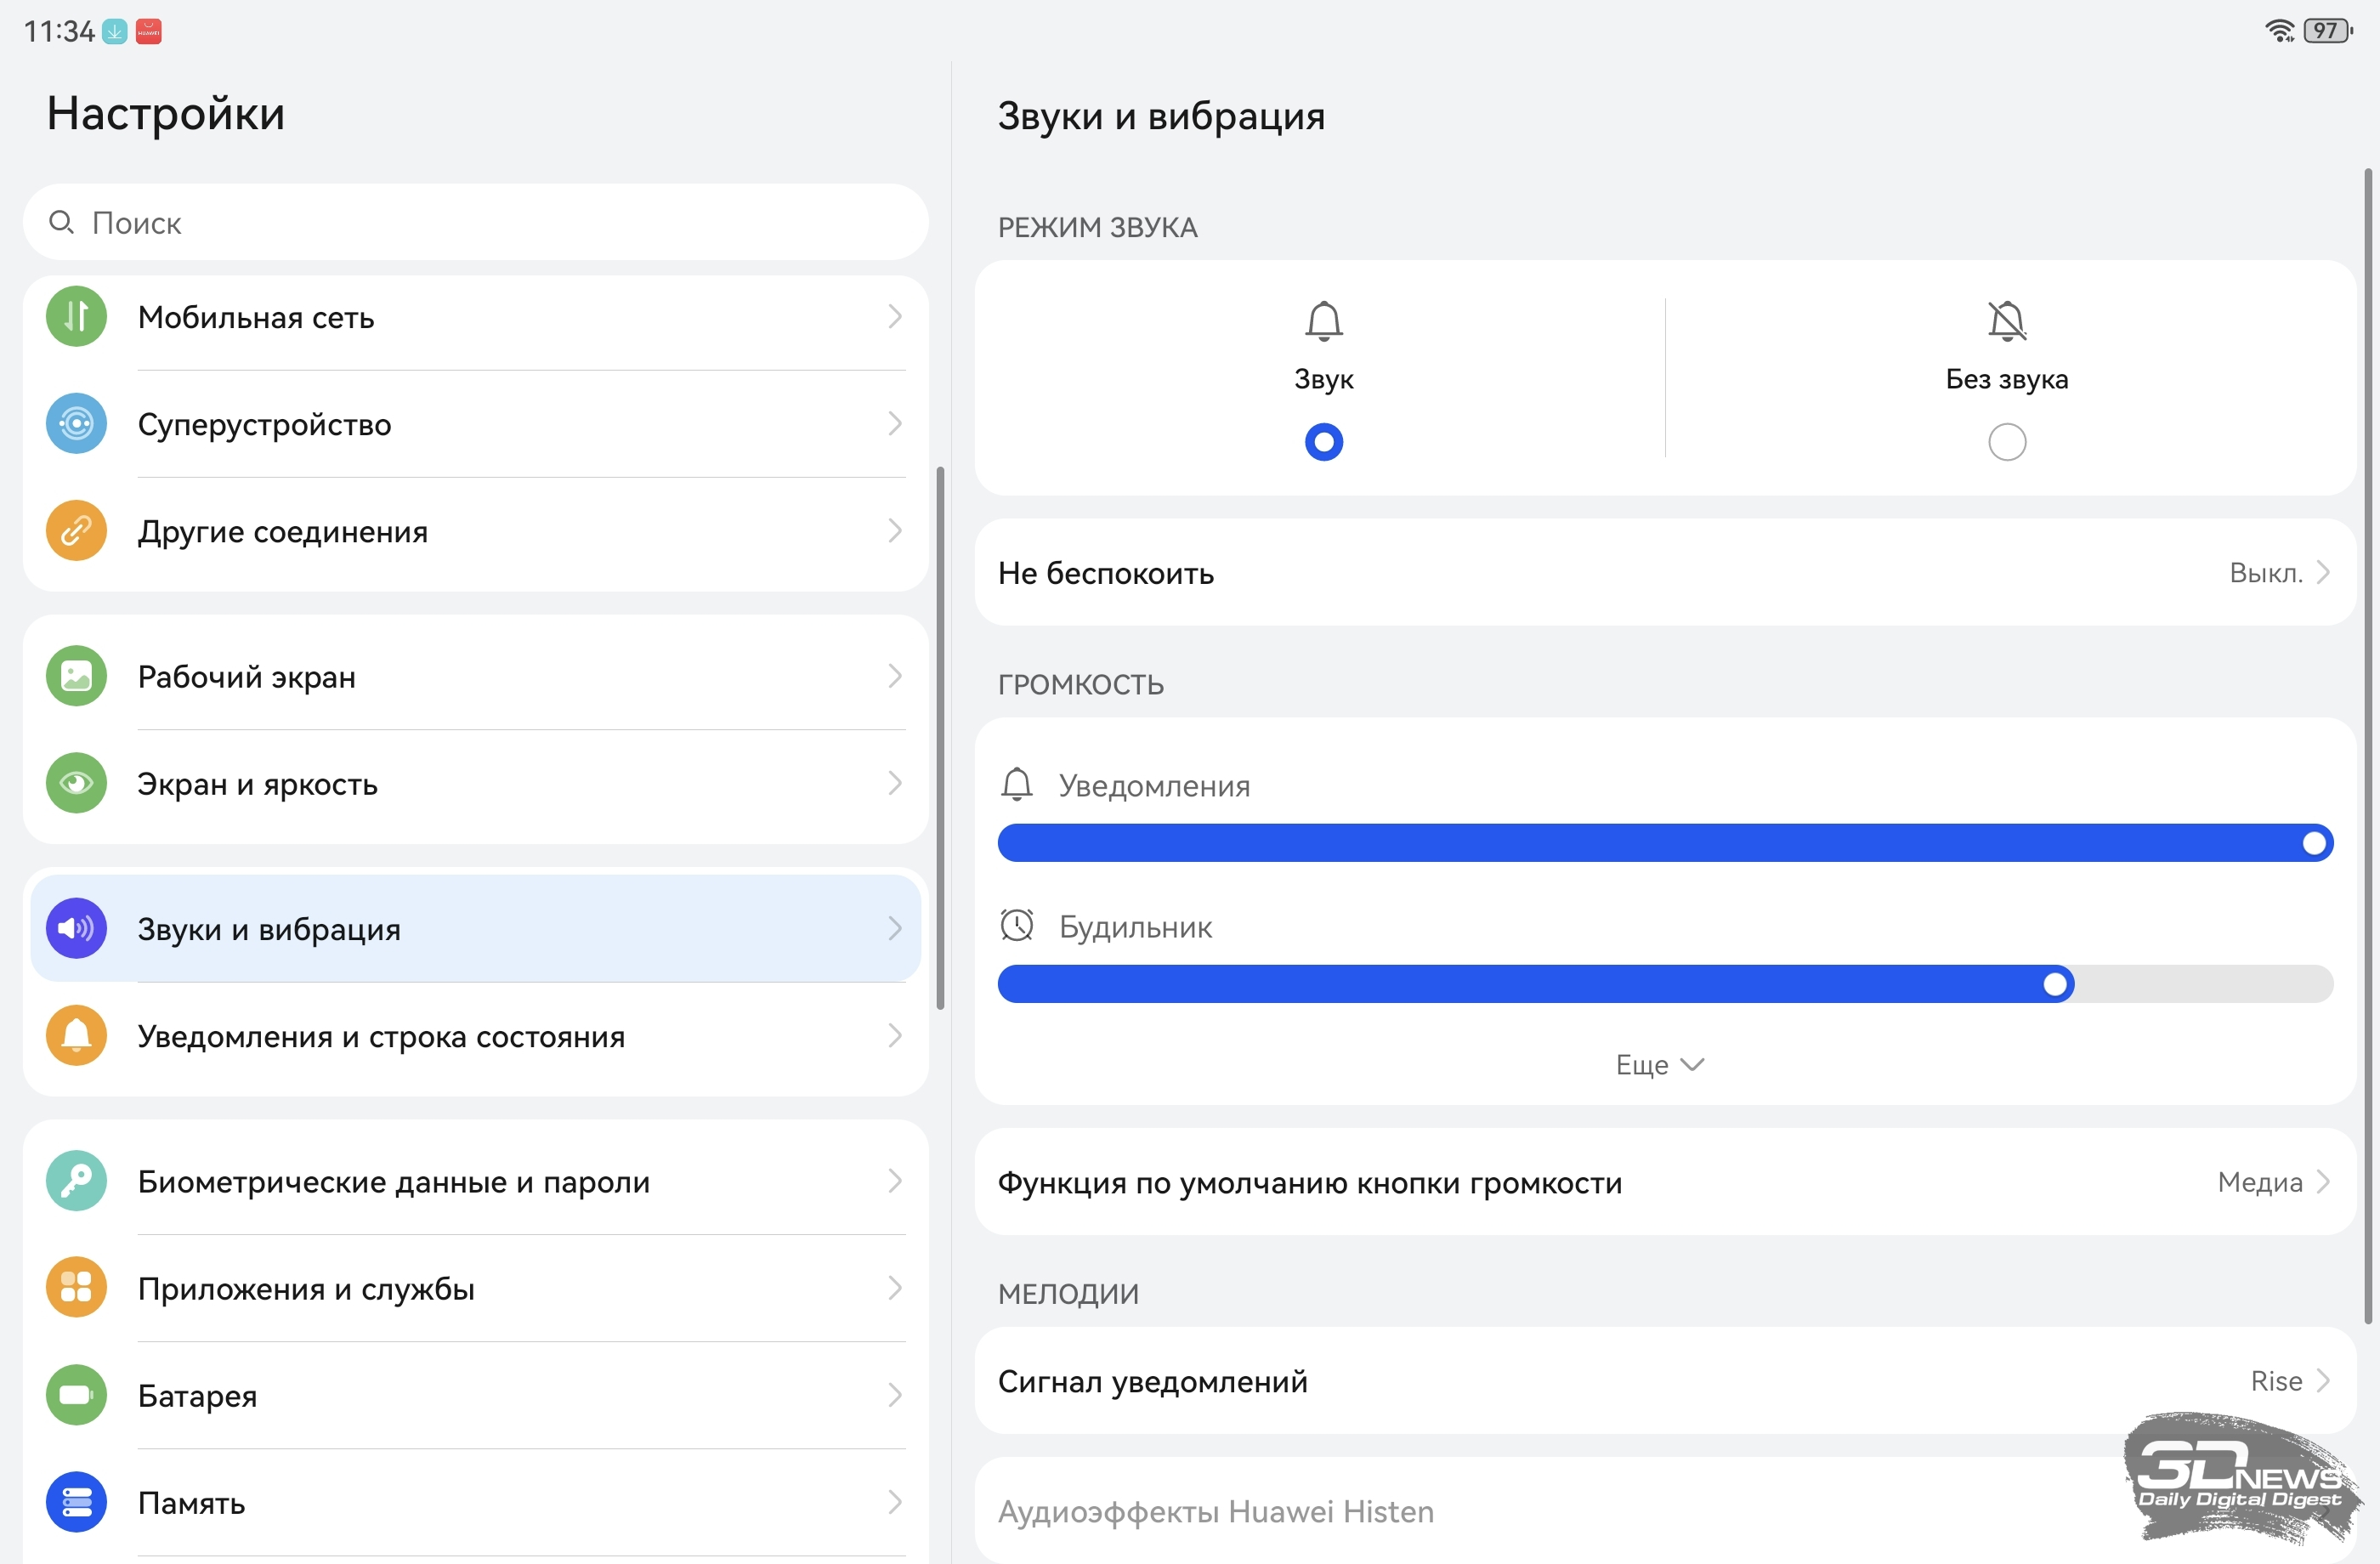Click the orange Другие соединения link icon
The image size is (2380, 1564).
[x=76, y=531]
